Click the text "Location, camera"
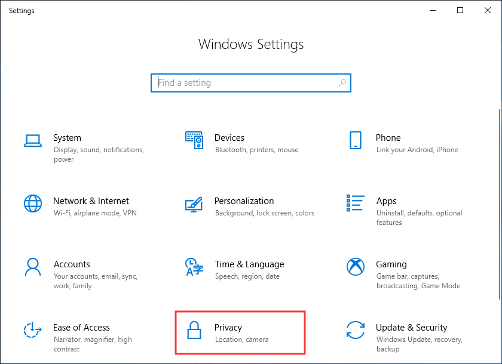Screen dimensions: 502x364 point(241,340)
